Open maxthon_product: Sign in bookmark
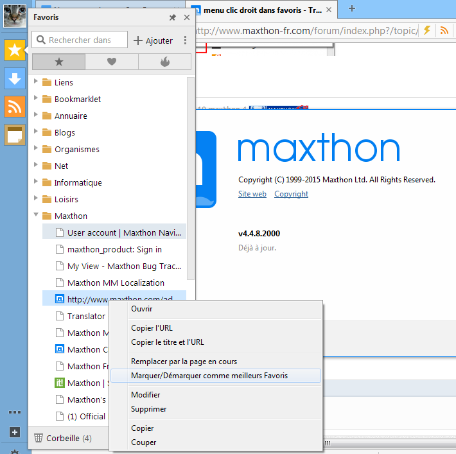Screen dimensions: 456x454 (114, 249)
